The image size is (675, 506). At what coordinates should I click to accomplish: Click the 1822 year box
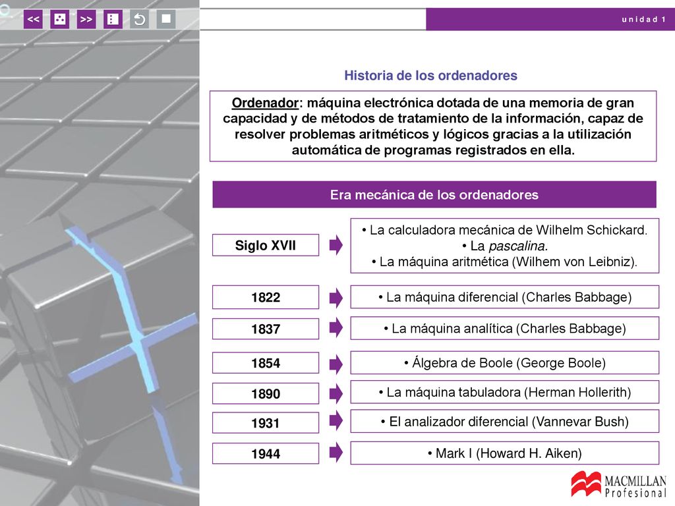click(266, 297)
